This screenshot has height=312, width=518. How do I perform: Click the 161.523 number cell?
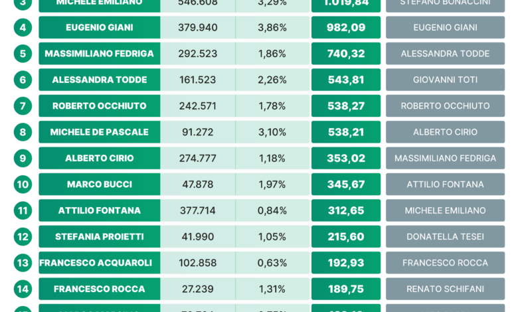coord(197,80)
